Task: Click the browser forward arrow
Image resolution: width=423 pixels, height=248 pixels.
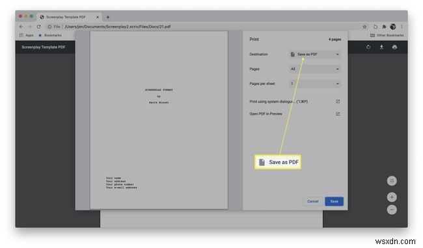Action: click(x=30, y=27)
